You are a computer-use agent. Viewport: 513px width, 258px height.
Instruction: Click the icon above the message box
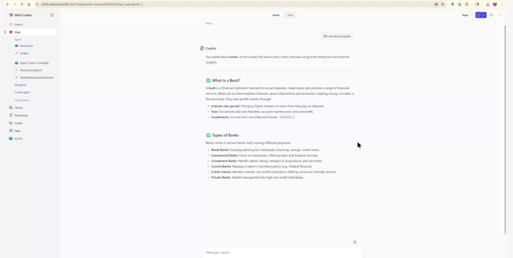(x=355, y=242)
